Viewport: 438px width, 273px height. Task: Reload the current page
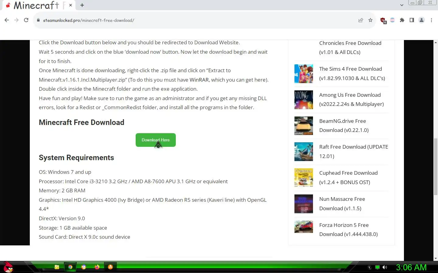[26, 20]
